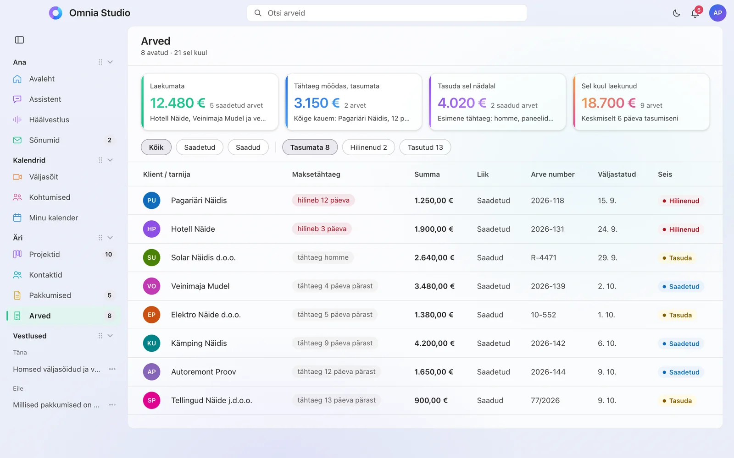Open the Homsed väljasõidud conversation
Screen dimensions: 734x458
(x=56, y=369)
